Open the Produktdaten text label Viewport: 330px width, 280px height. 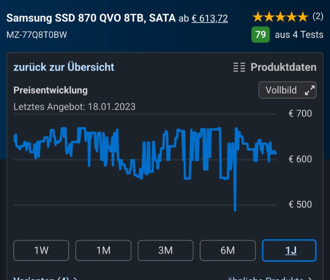(283, 68)
